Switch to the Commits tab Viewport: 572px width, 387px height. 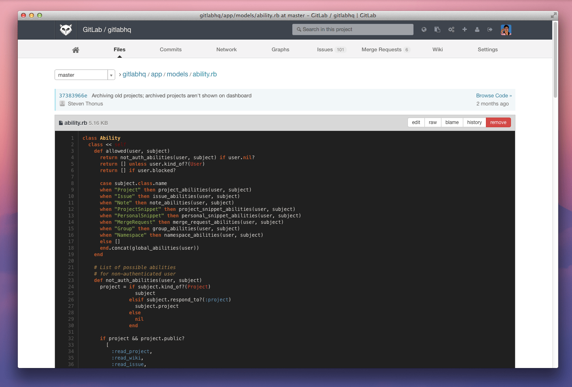[170, 49]
